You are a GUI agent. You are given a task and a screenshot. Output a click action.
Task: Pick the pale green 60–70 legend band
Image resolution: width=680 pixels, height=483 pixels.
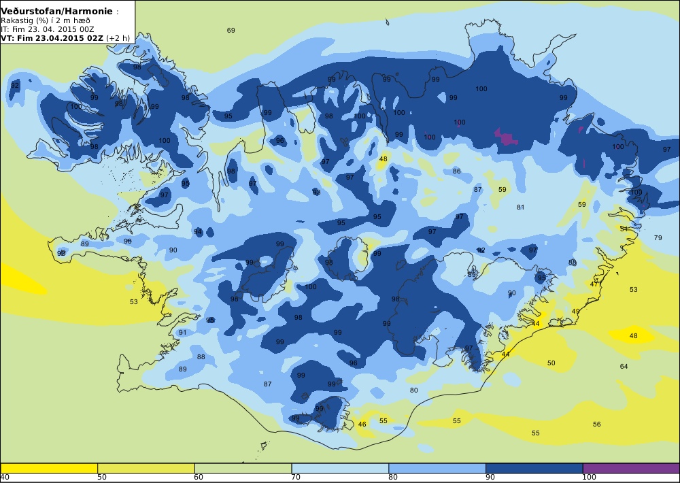[x=243, y=468]
